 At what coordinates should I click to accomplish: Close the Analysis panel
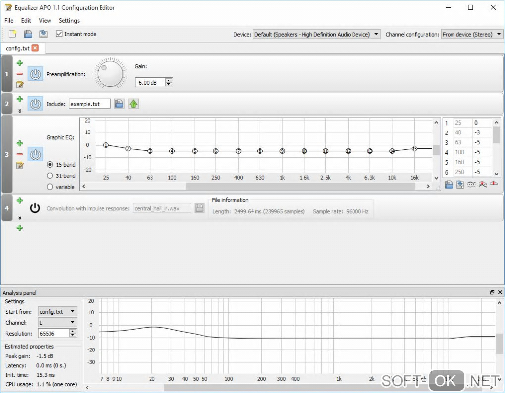coord(500,292)
